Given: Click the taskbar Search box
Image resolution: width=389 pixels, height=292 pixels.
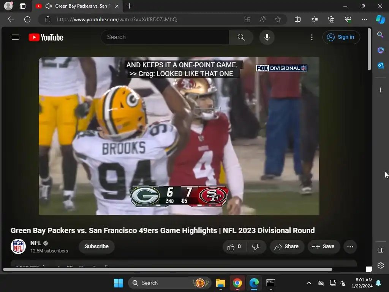Looking at the screenshot, I should click(x=170, y=283).
